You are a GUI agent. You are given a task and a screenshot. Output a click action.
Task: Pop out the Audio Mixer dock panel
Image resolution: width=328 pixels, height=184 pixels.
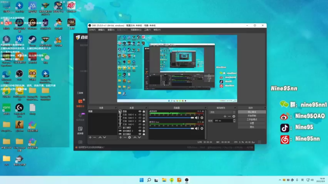(205, 108)
